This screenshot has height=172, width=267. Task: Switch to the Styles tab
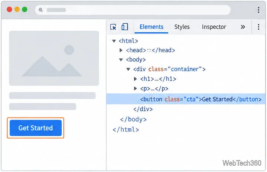(182, 27)
